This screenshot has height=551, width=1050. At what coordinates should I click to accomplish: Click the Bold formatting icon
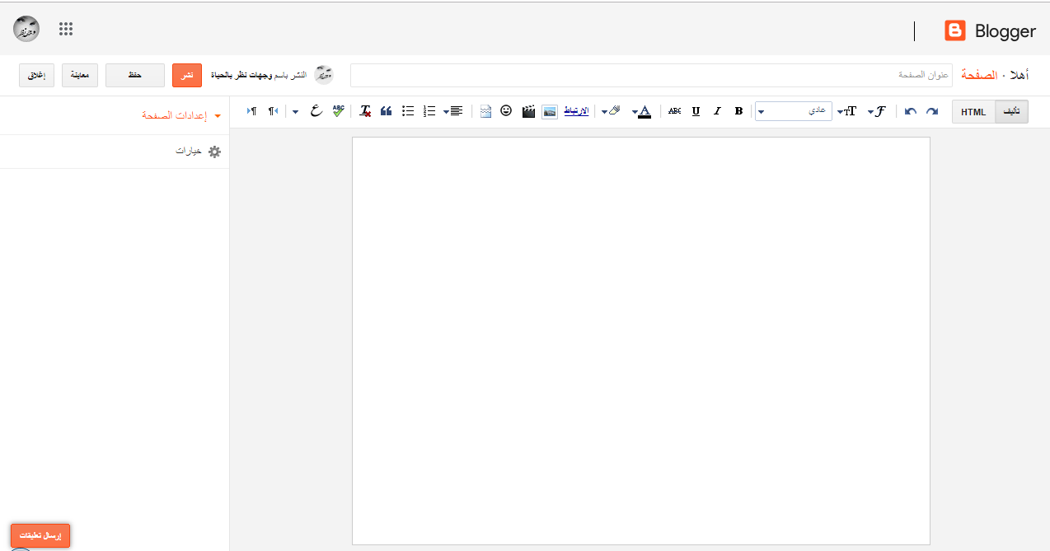738,111
